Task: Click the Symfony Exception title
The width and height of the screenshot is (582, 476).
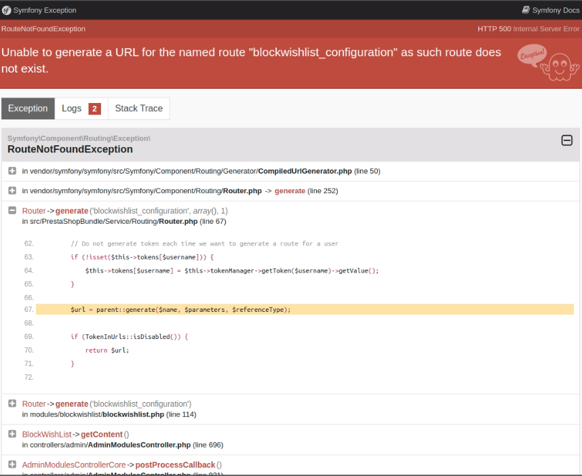Action: (x=45, y=10)
